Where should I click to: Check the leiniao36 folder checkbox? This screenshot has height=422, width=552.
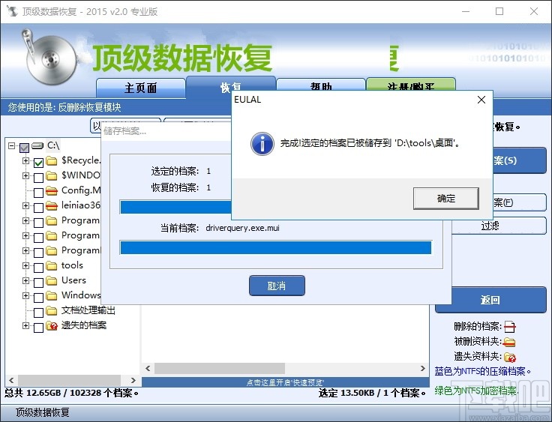click(38, 208)
